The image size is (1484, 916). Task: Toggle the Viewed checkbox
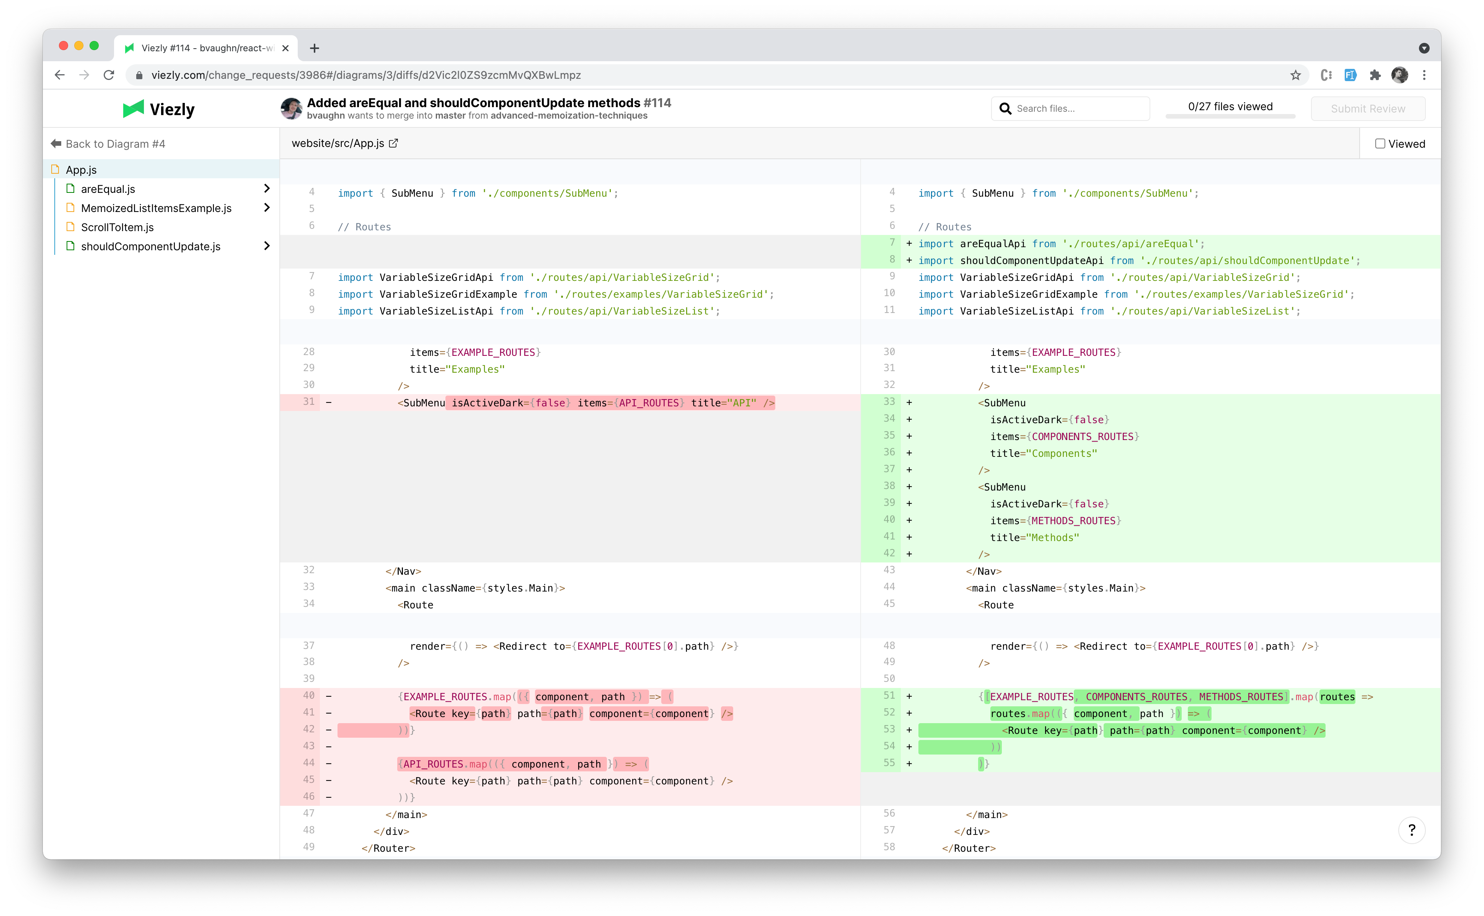pos(1380,143)
